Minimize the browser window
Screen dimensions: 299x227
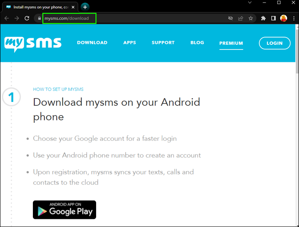pos(264,3)
